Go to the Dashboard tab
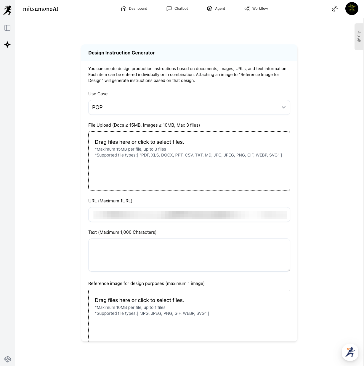 pos(134,9)
